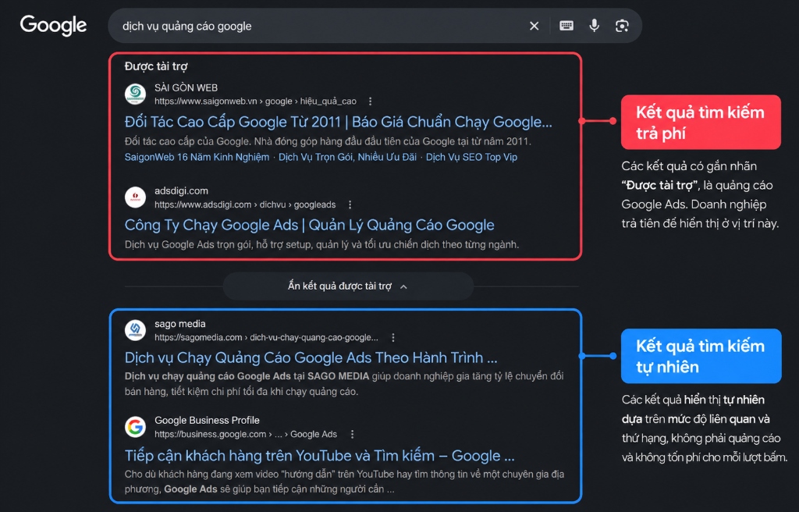
Task: Clear the search query with X icon
Action: point(534,26)
